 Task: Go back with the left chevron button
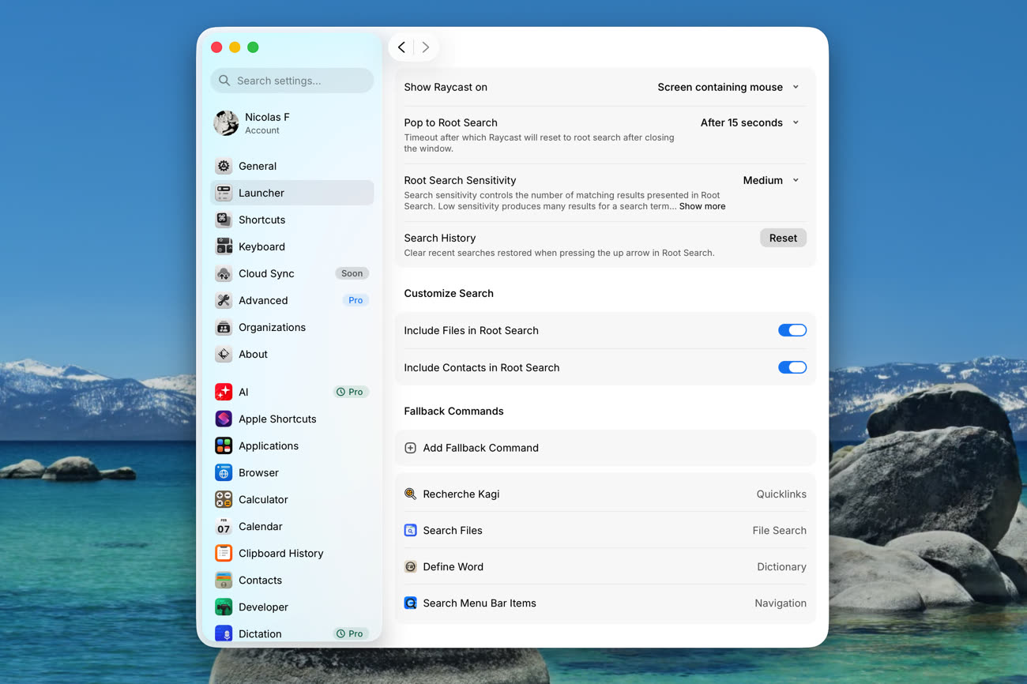[401, 47]
